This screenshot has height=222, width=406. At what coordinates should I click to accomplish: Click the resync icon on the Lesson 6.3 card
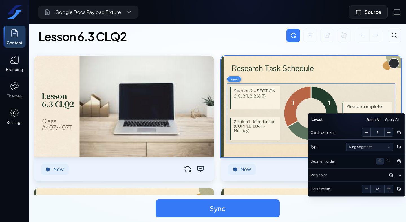[x=187, y=169]
